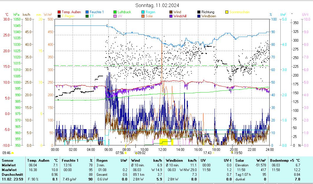Click the red Temp. Außen legend swatch
The width and height of the screenshot is (313, 184).
point(59,12)
